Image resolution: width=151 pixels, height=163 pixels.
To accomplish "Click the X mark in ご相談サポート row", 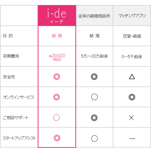I will point(131,118).
